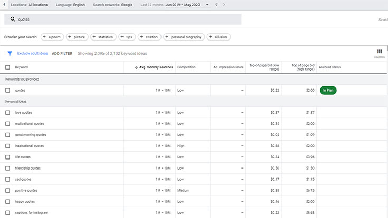Click 'motivational quotes' keyword text

(29, 124)
